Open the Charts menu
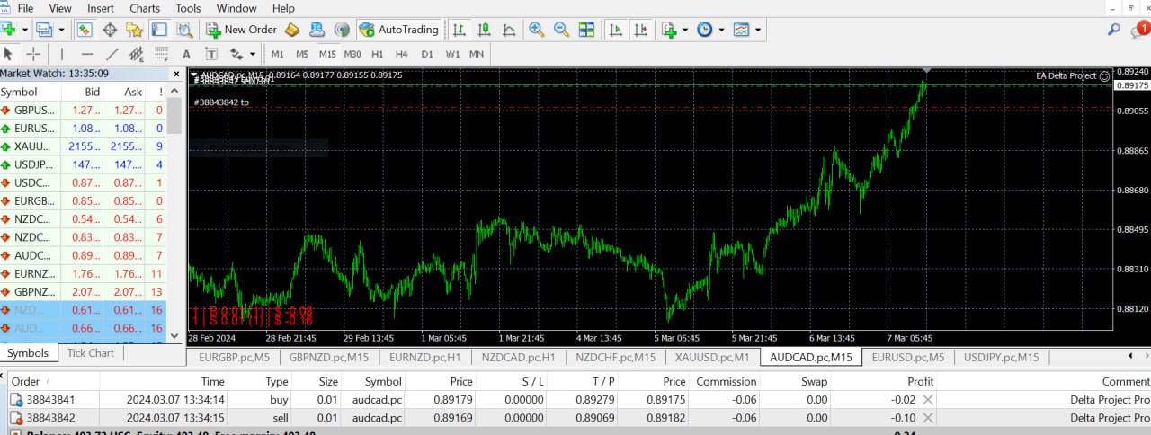This screenshot has width=1151, height=435. tap(145, 8)
